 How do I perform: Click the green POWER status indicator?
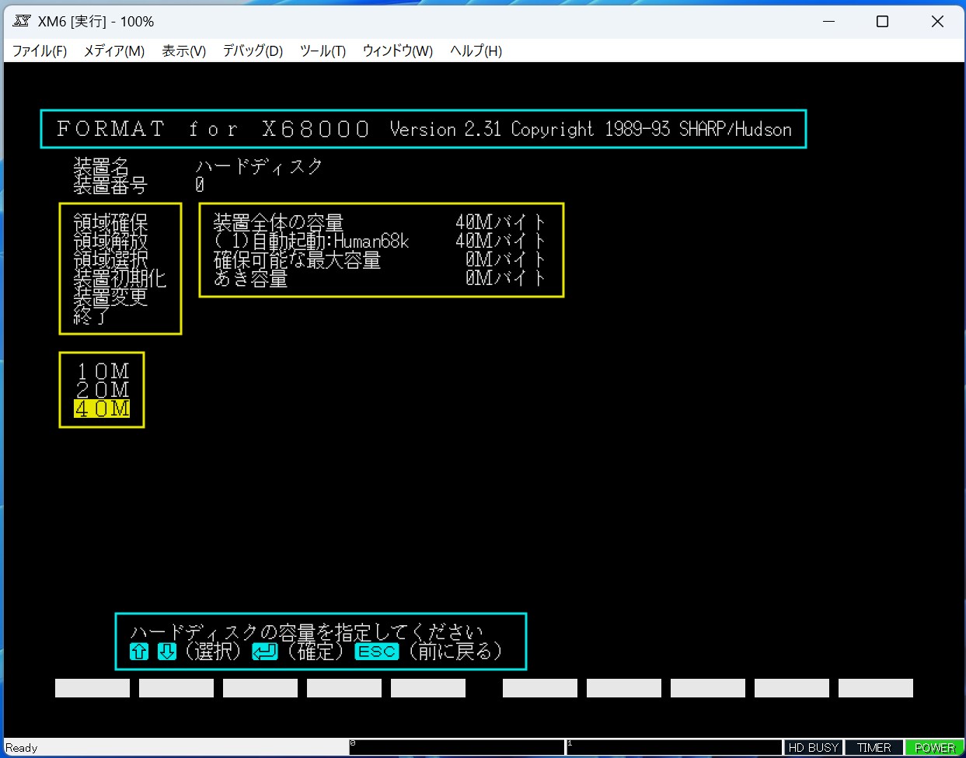click(935, 748)
